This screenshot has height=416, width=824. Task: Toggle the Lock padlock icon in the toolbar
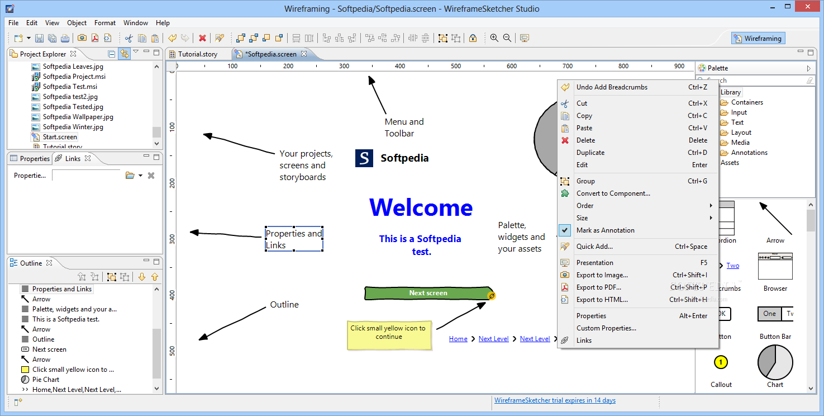[x=473, y=38]
